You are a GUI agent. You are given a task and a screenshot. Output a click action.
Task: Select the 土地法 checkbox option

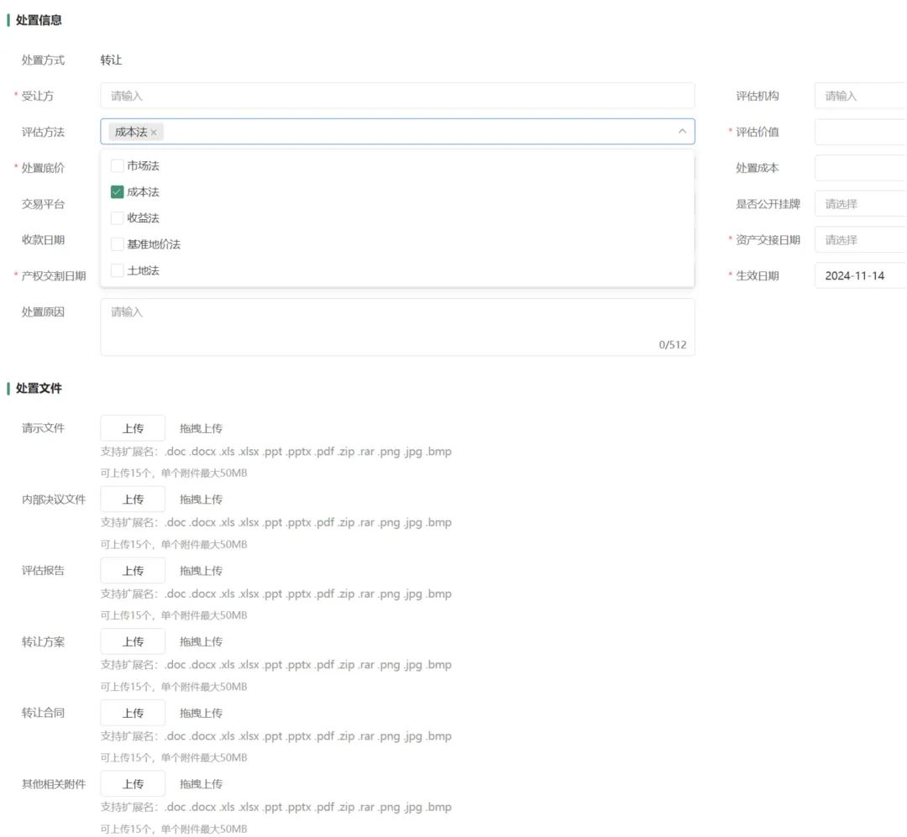click(118, 270)
